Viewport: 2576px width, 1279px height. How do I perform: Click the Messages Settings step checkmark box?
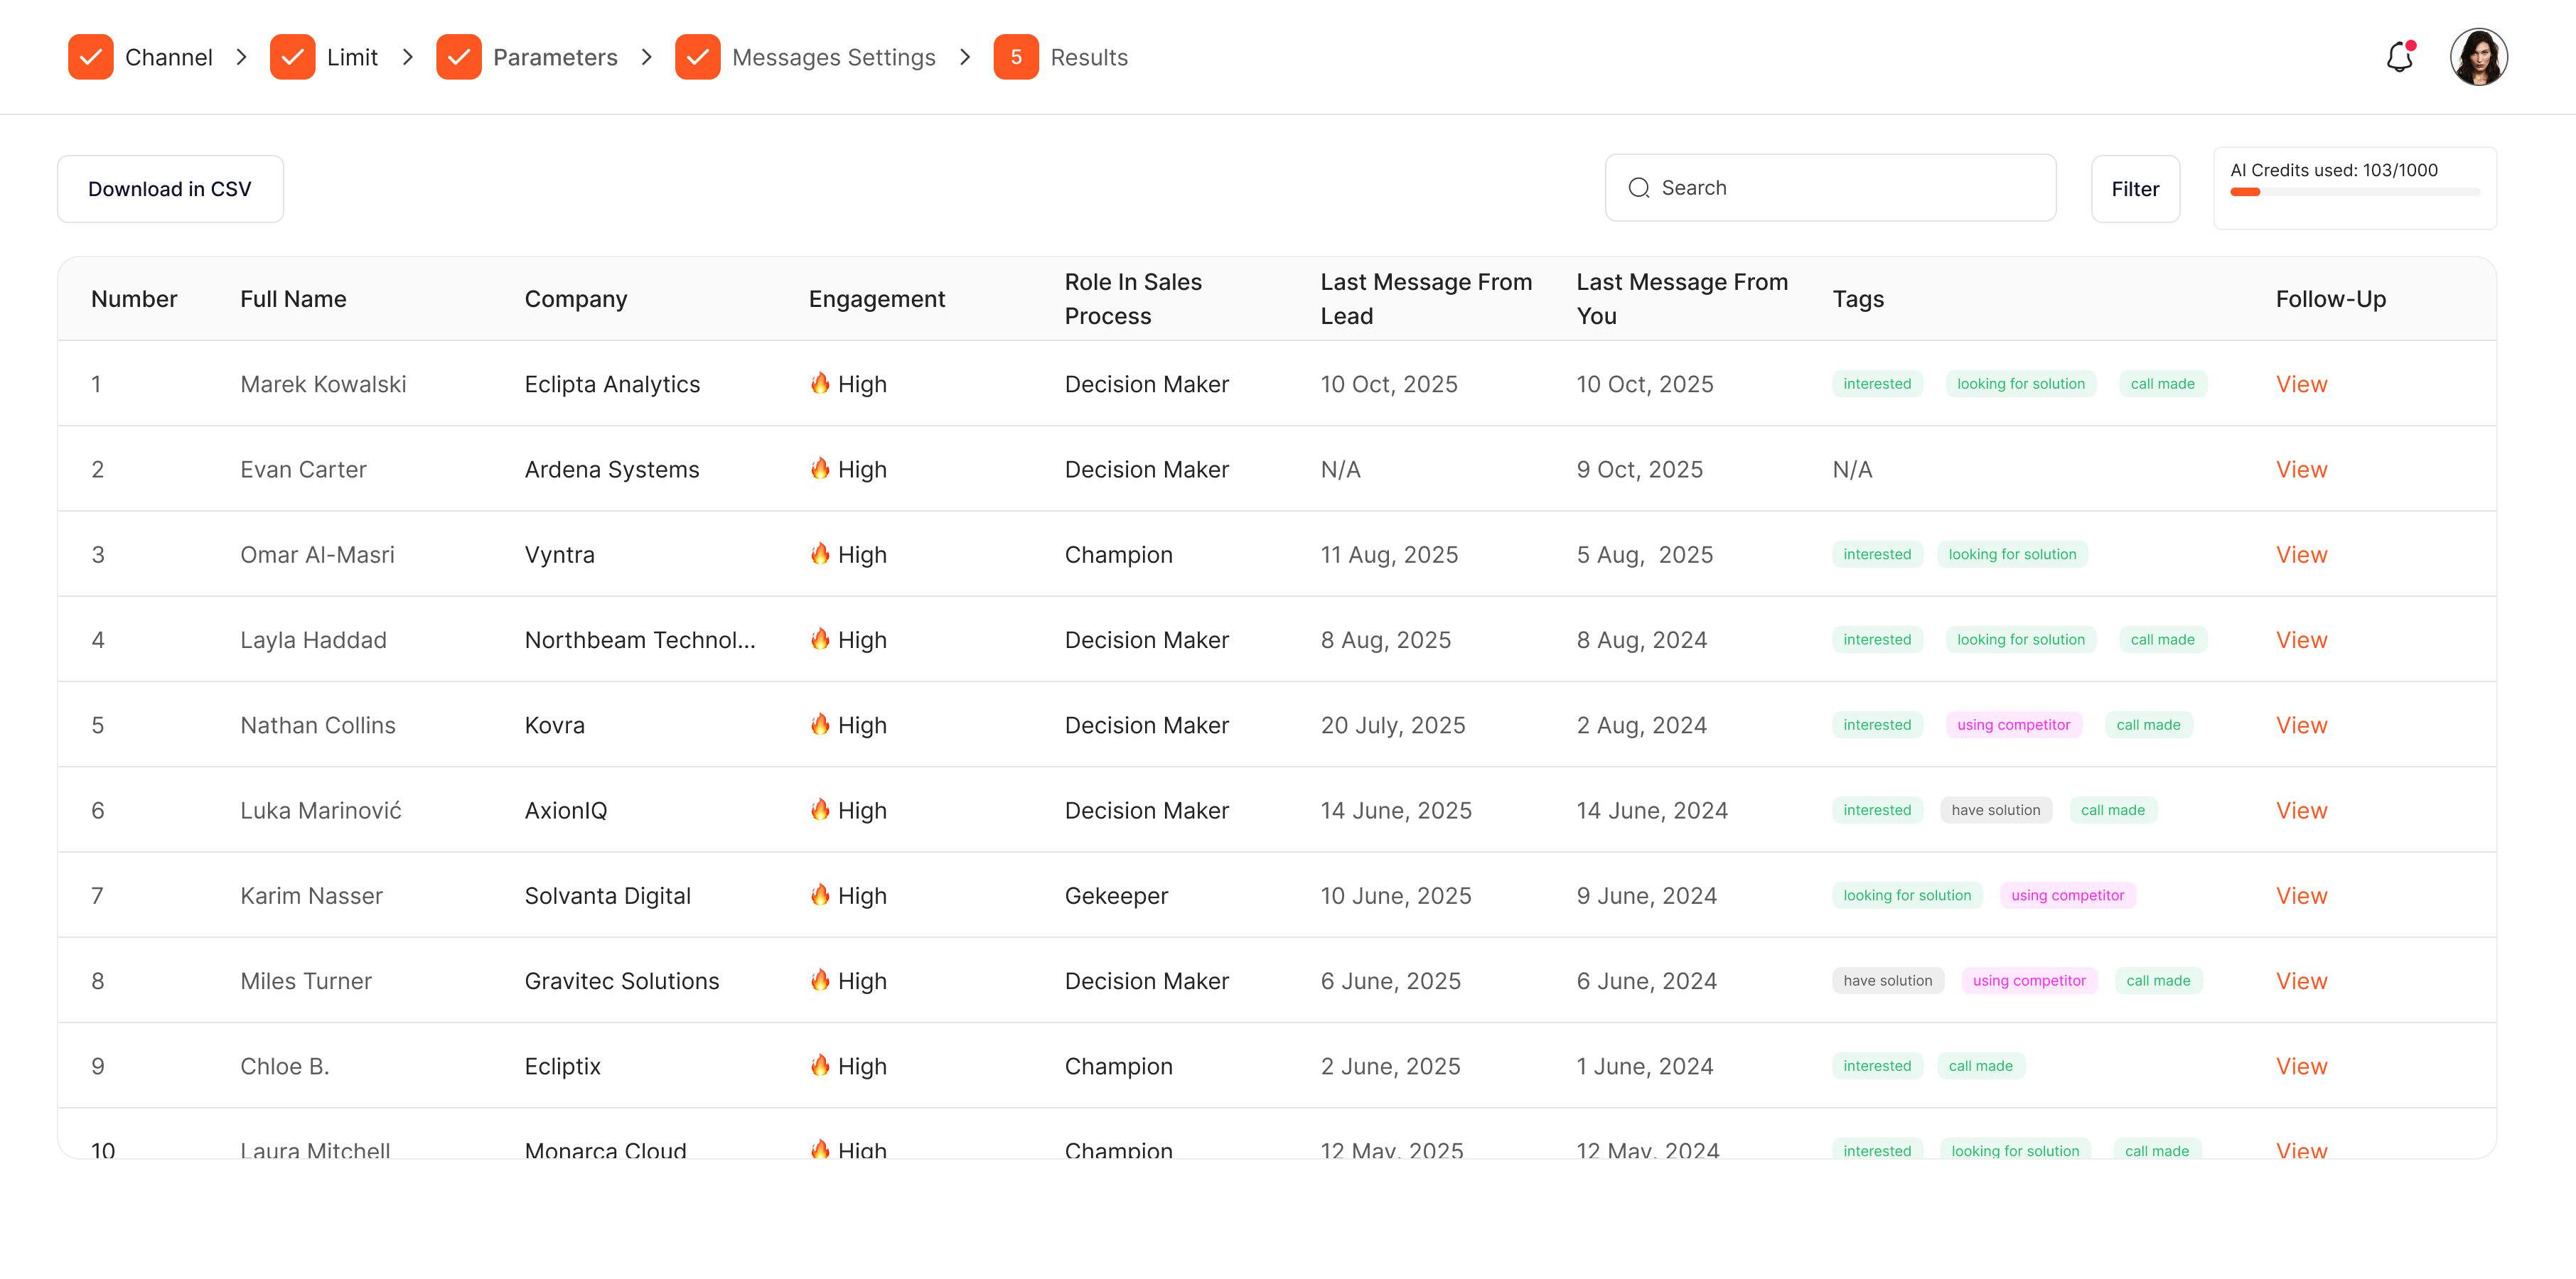[697, 57]
